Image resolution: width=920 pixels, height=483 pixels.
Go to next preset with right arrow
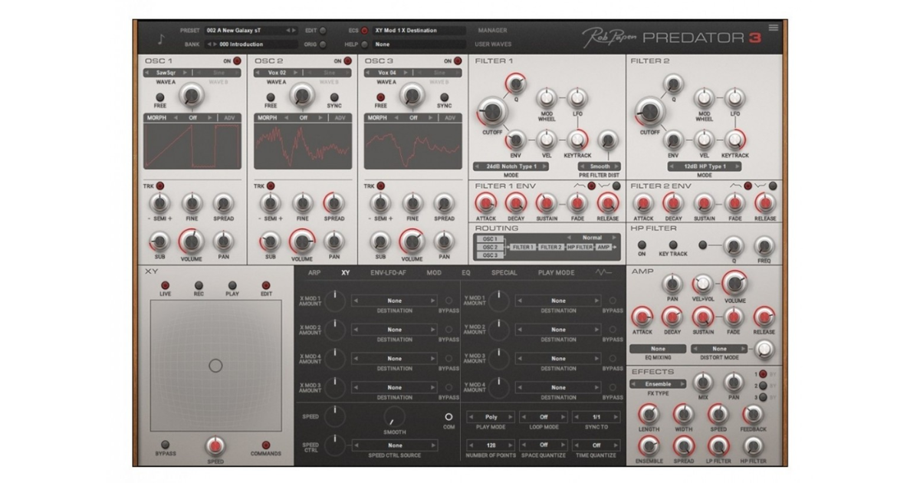point(293,31)
